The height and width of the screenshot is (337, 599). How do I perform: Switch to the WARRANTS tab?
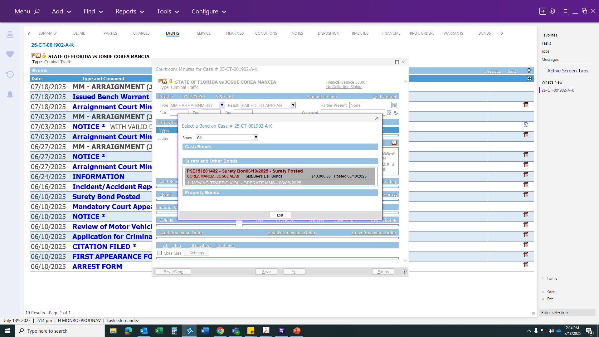point(453,33)
